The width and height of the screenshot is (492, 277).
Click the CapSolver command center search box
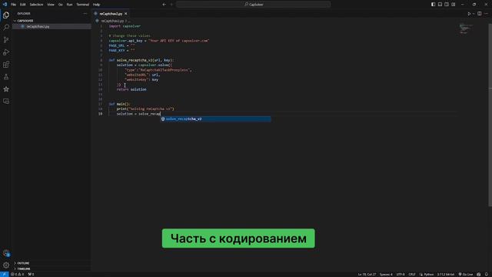pos(253,5)
